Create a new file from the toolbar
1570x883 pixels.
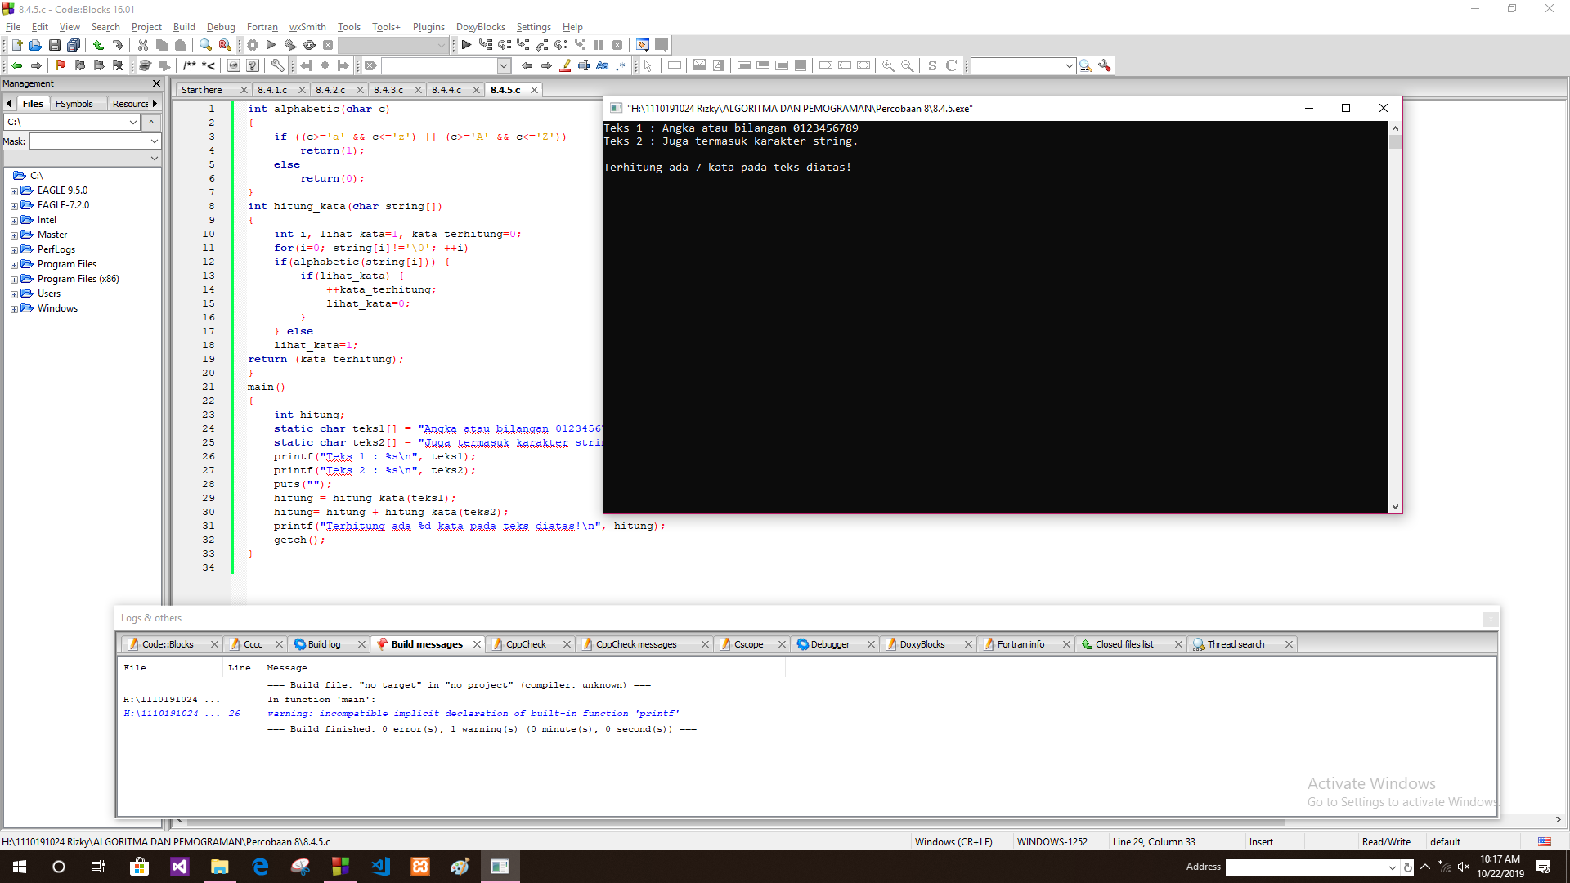pos(16,45)
